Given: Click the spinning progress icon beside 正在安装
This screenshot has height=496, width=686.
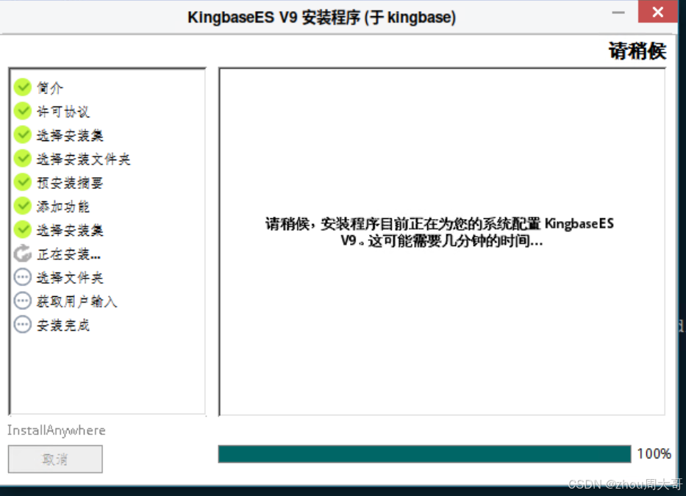Looking at the screenshot, I should (x=22, y=254).
